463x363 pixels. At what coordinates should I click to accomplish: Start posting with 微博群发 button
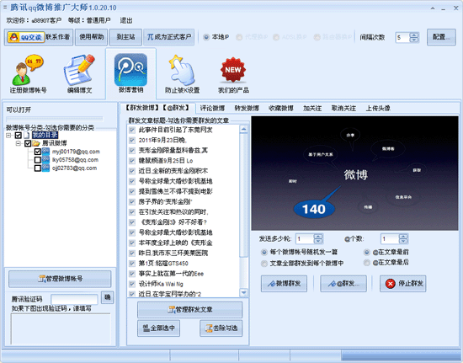pyautogui.click(x=284, y=284)
